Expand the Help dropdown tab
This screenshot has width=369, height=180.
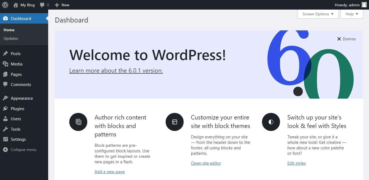click(352, 14)
